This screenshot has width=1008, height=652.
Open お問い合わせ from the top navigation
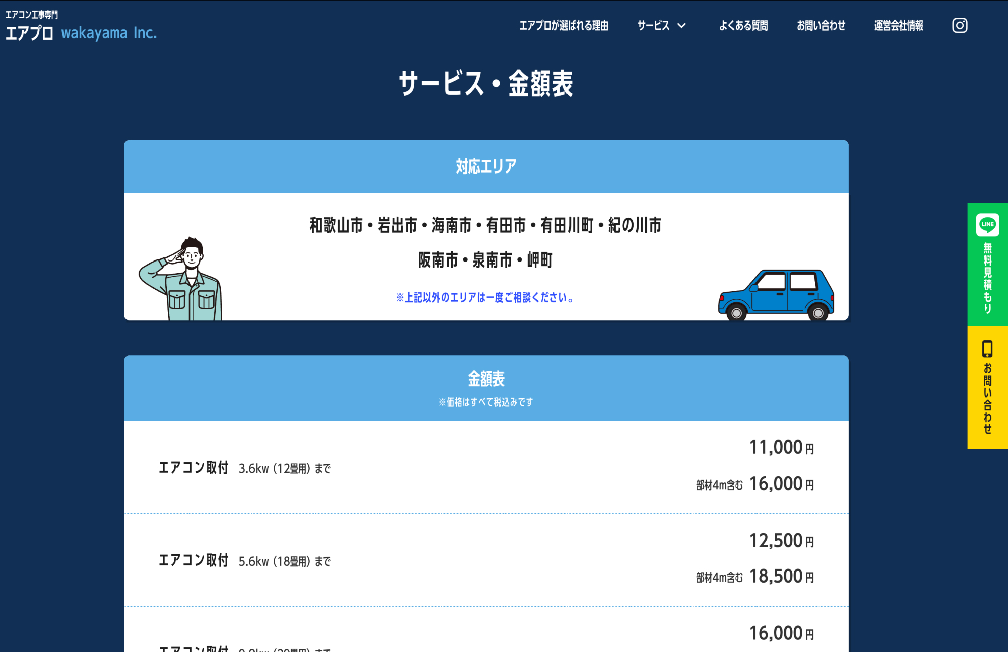[x=821, y=25]
